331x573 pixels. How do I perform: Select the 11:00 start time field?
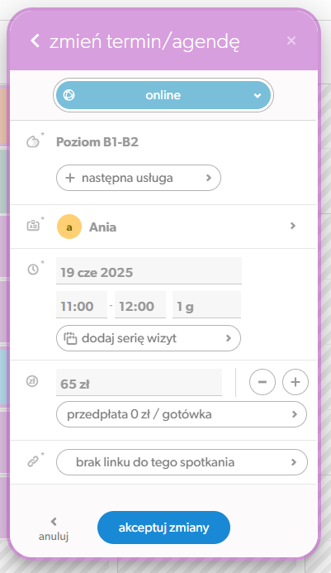pyautogui.click(x=82, y=305)
